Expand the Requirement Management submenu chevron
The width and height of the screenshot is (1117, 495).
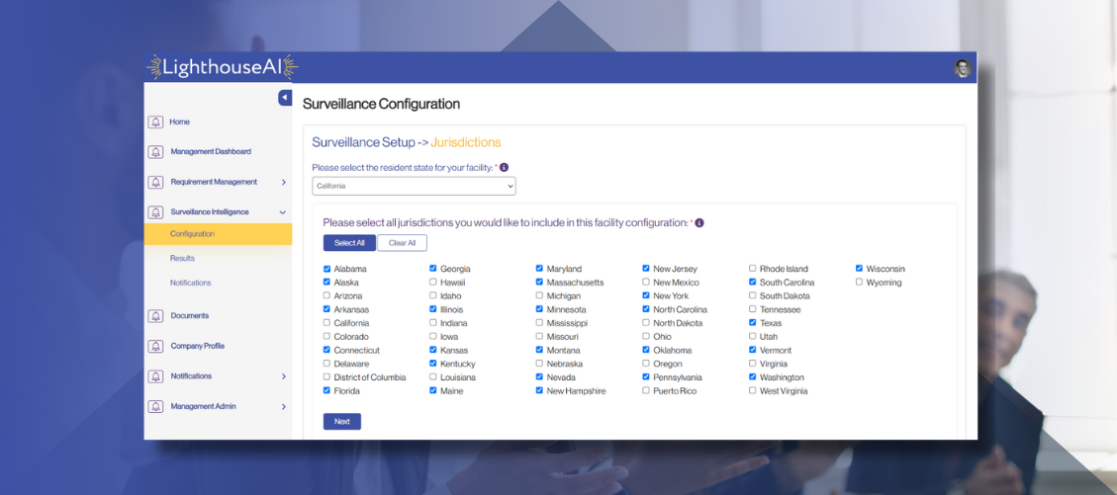pyautogui.click(x=284, y=182)
